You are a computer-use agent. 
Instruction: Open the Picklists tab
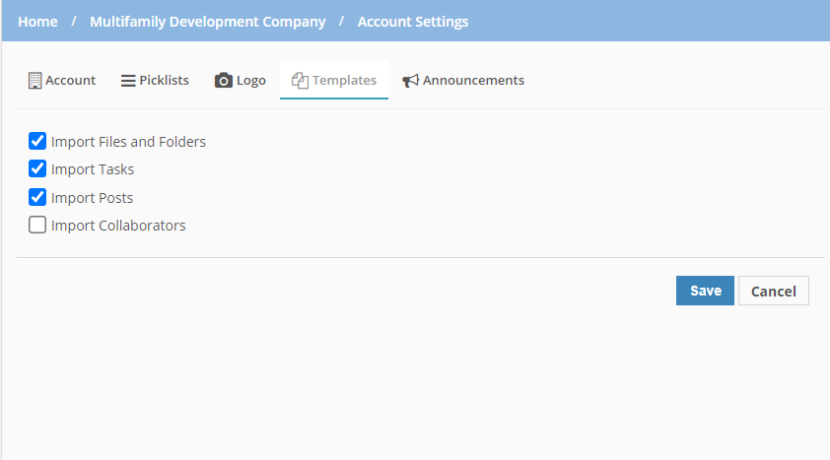tap(155, 81)
